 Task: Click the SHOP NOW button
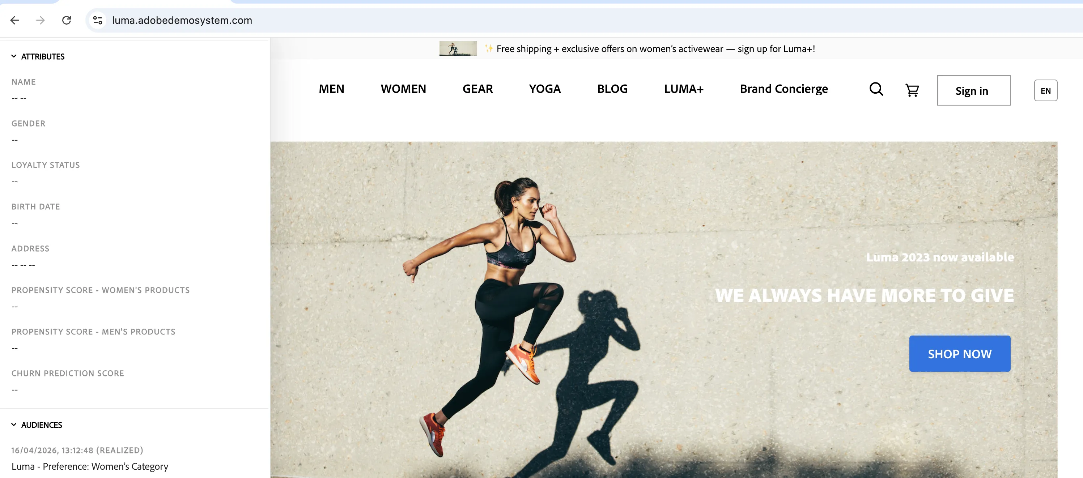click(959, 354)
